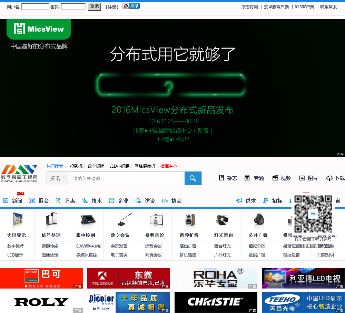Select hot search term 网络摄像机

(x=145, y=166)
